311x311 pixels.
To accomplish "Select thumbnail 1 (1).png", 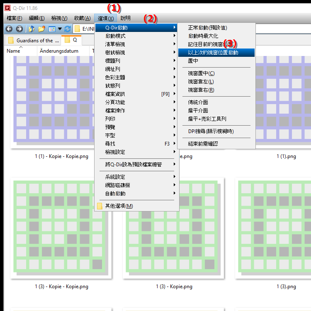I will pyautogui.click(x=283, y=102).
